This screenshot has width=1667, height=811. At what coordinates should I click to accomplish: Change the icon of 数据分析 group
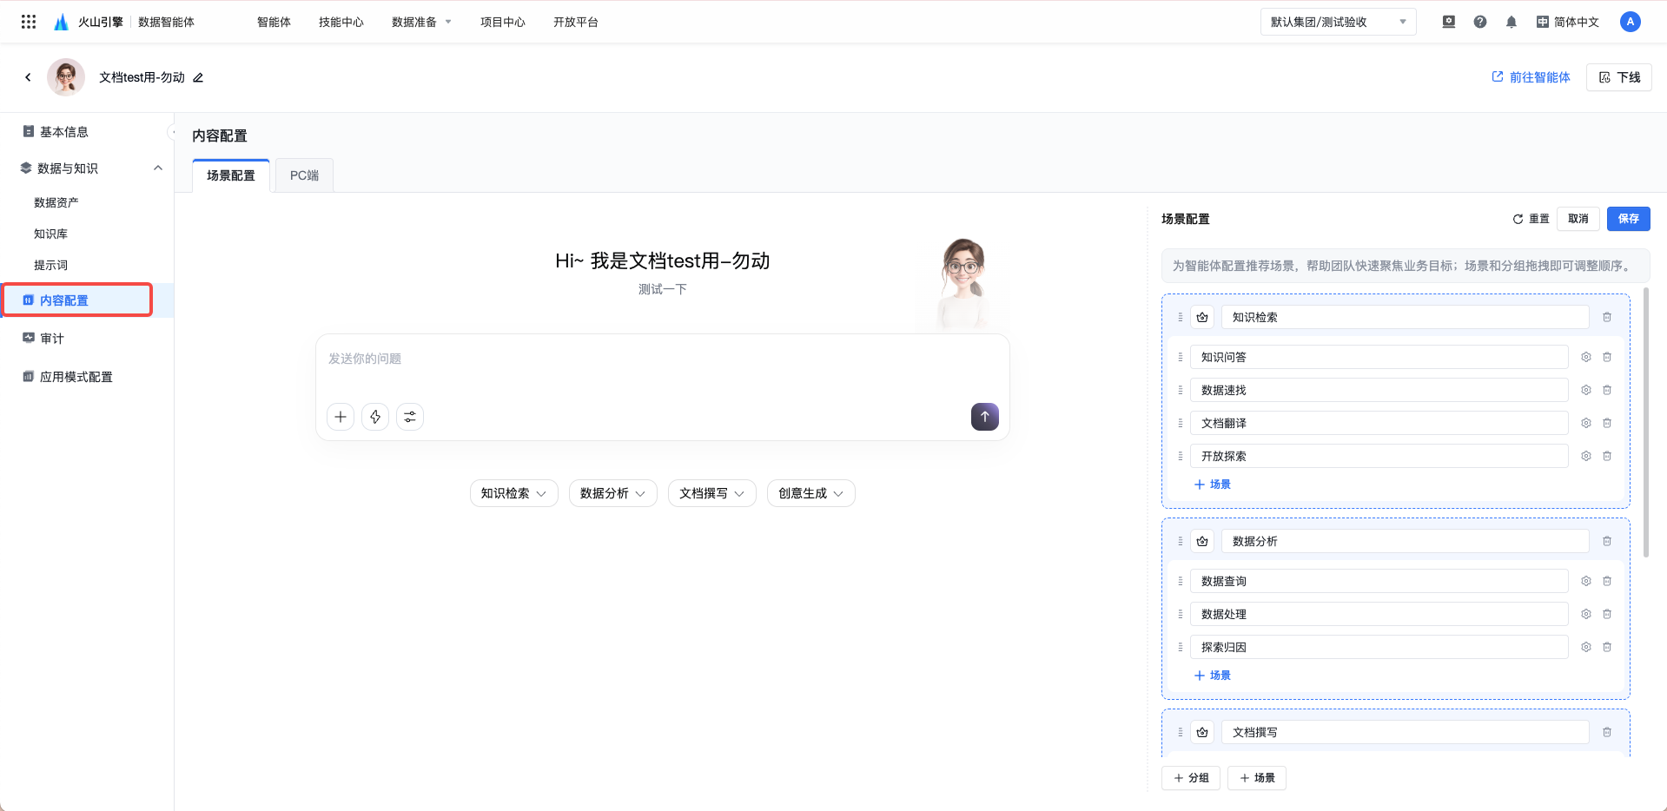click(1202, 541)
